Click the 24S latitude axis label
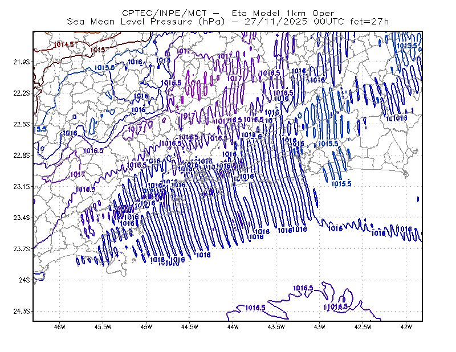Image resolution: width=456 pixels, height=352 pixels. 25,280
